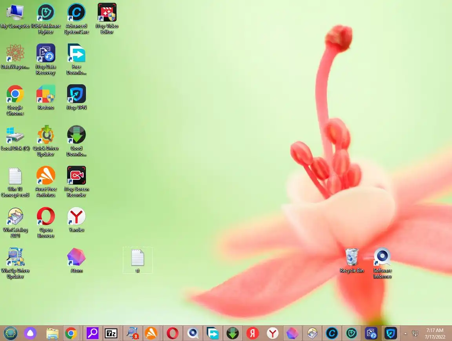Launch WinCatalog 2021 desktop shortcut

pyautogui.click(x=15, y=223)
